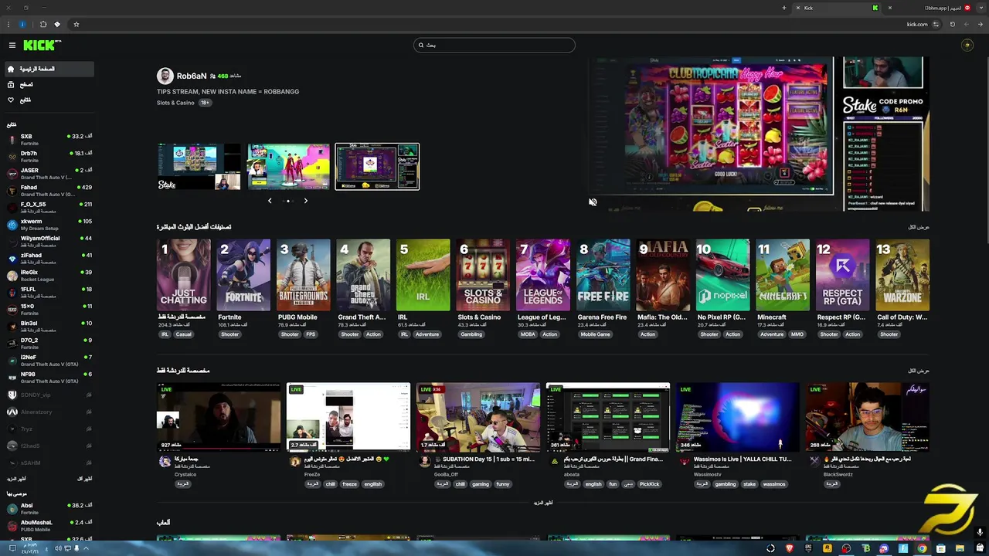
Task: Unmute the featured stream preview
Action: click(x=593, y=202)
